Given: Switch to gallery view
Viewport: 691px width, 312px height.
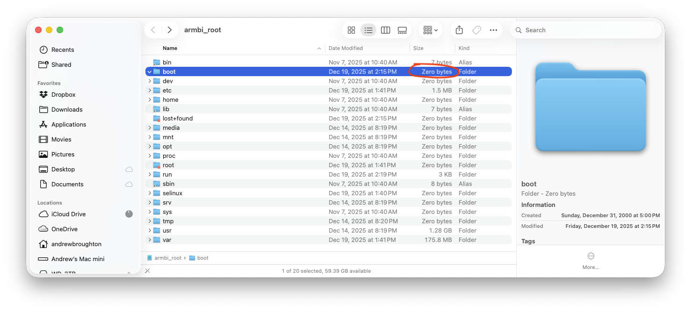Looking at the screenshot, I should (402, 30).
